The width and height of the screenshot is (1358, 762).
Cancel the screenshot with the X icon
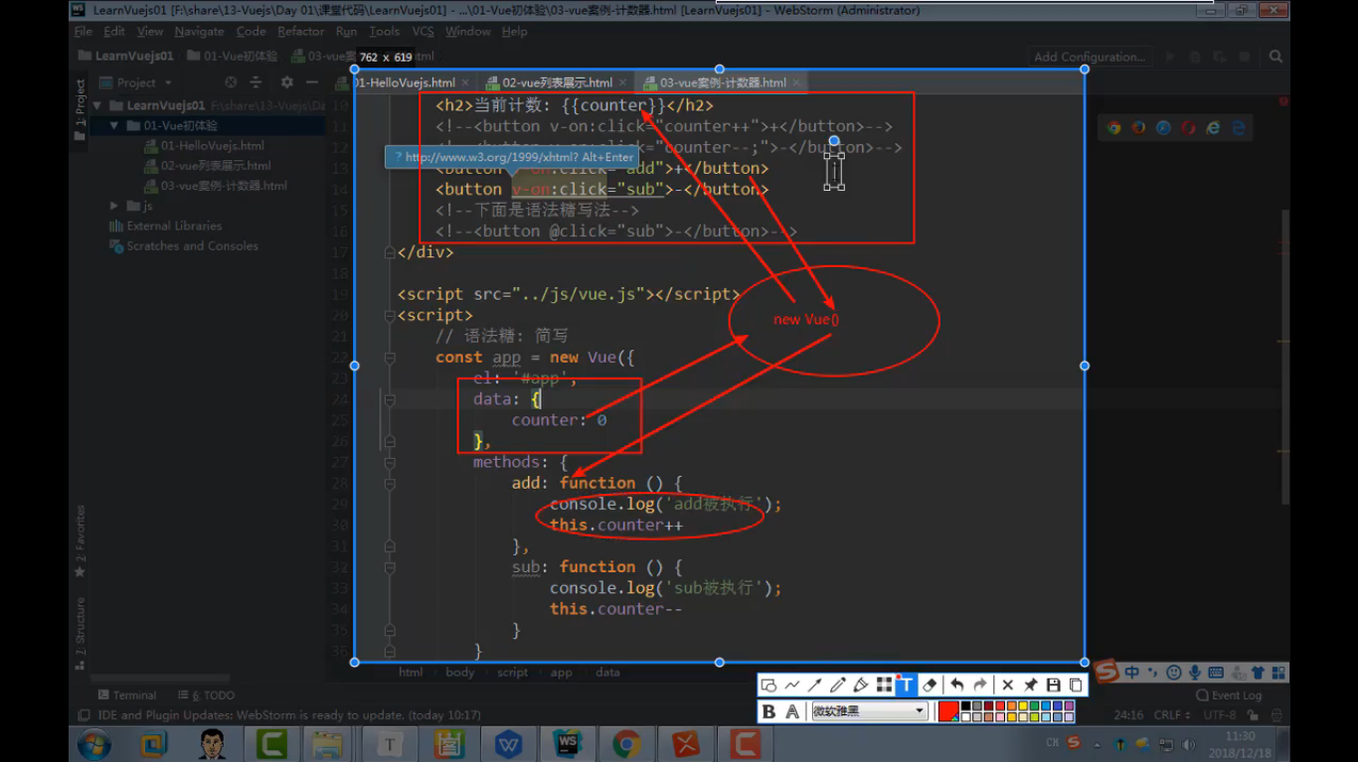(1007, 686)
